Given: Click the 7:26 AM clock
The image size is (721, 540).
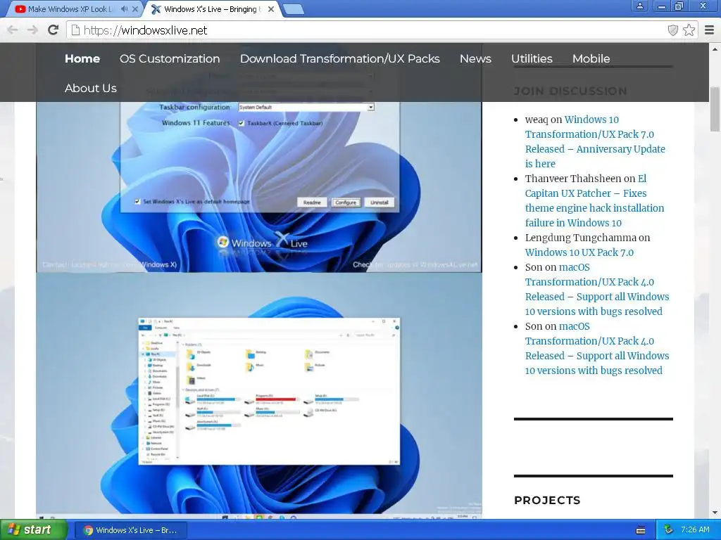Looking at the screenshot, I should (695, 530).
